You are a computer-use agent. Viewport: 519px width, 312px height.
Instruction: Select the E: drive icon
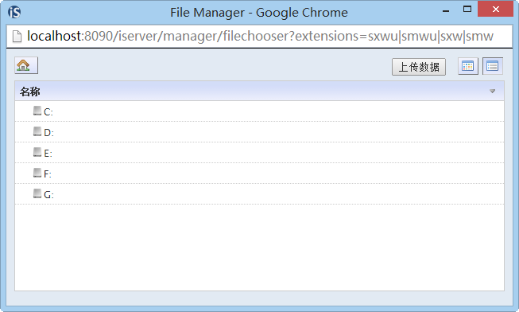37,152
